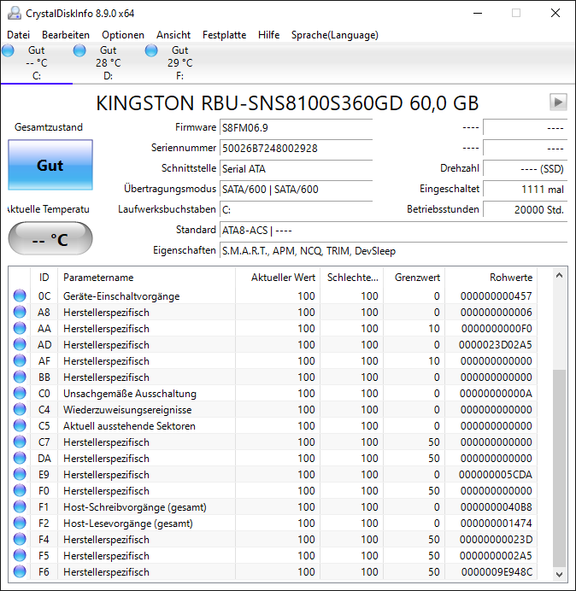Open the Sprache(Language) menu
576x591 pixels.
pos(335,35)
